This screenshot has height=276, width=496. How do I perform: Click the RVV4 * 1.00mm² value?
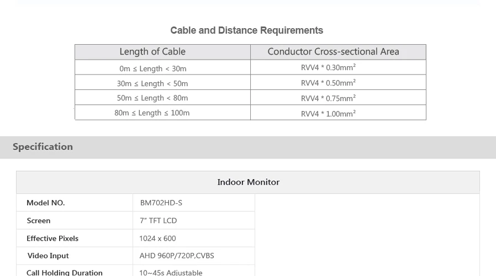[x=328, y=113]
